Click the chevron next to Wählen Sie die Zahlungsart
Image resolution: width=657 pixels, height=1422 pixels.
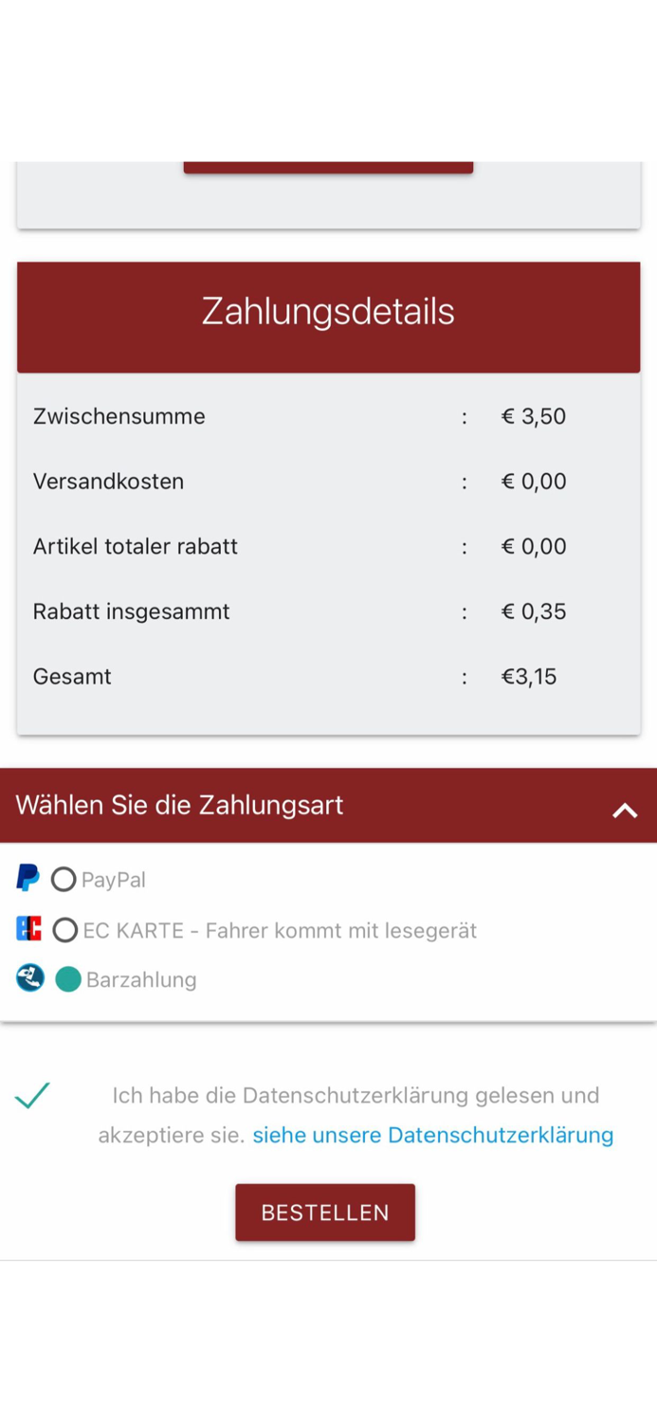coord(624,811)
